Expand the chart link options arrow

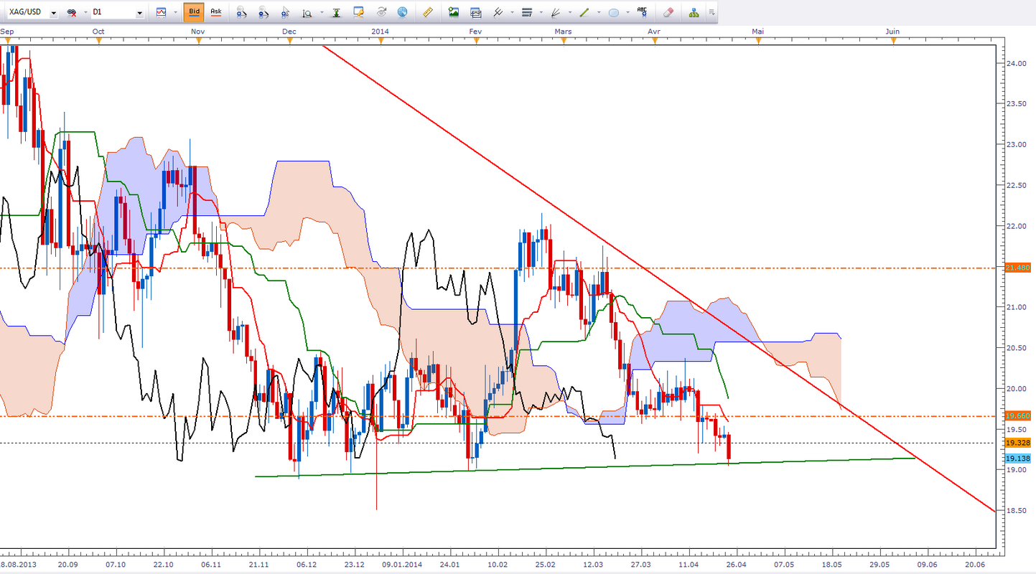[85, 12]
